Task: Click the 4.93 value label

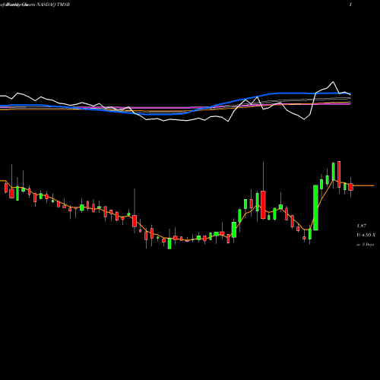Action: click(366, 235)
